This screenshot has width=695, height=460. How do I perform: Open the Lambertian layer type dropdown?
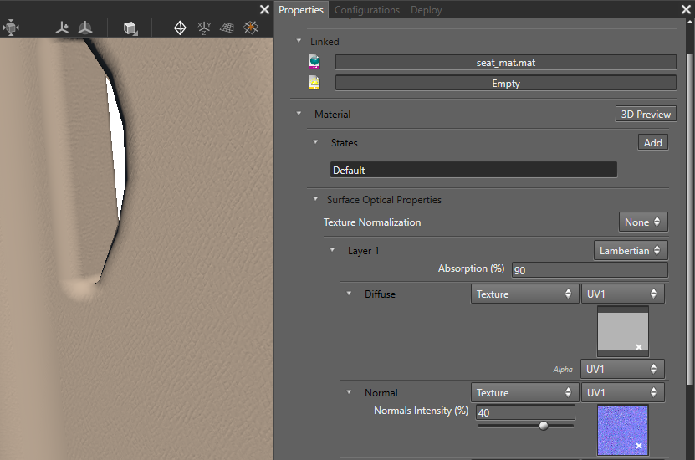tap(631, 250)
